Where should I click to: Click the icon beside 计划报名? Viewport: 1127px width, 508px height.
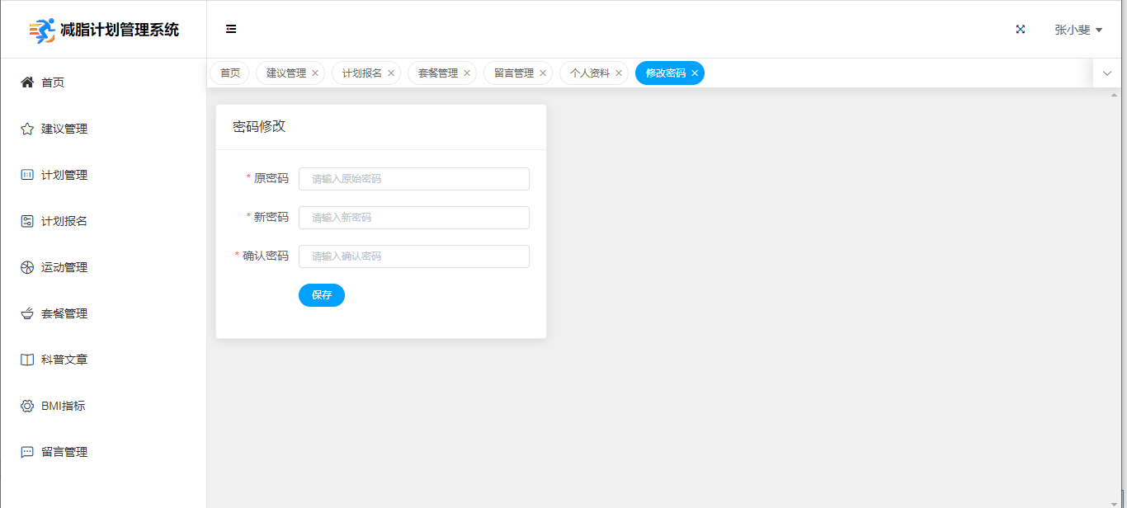pos(27,221)
